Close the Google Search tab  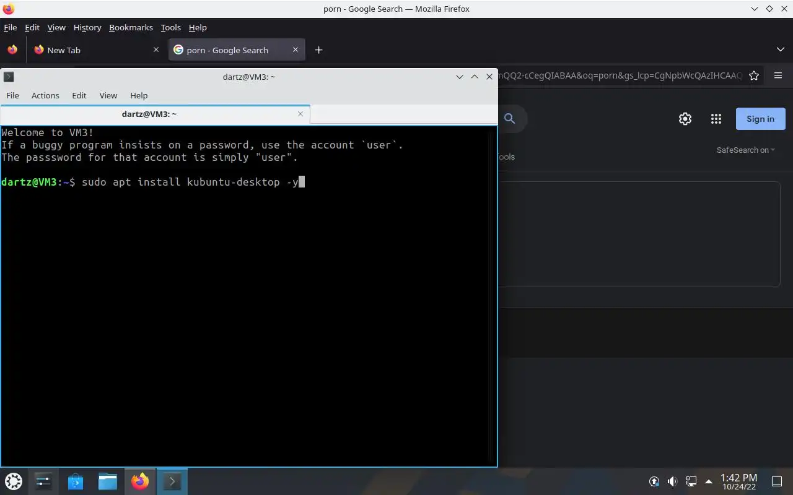click(x=296, y=49)
